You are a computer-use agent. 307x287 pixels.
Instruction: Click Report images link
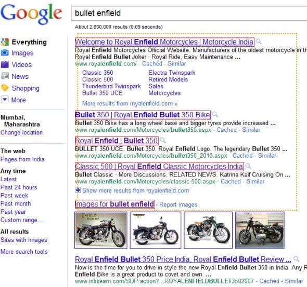coord(178,204)
